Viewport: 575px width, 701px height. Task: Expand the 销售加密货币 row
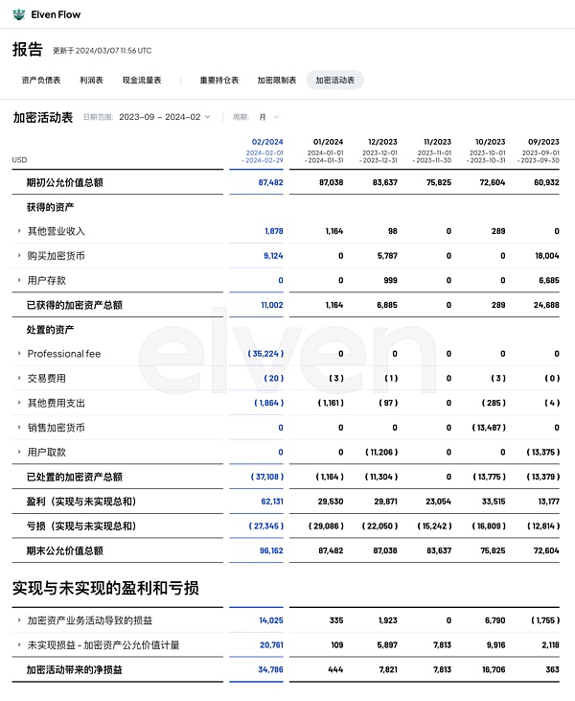point(19,428)
